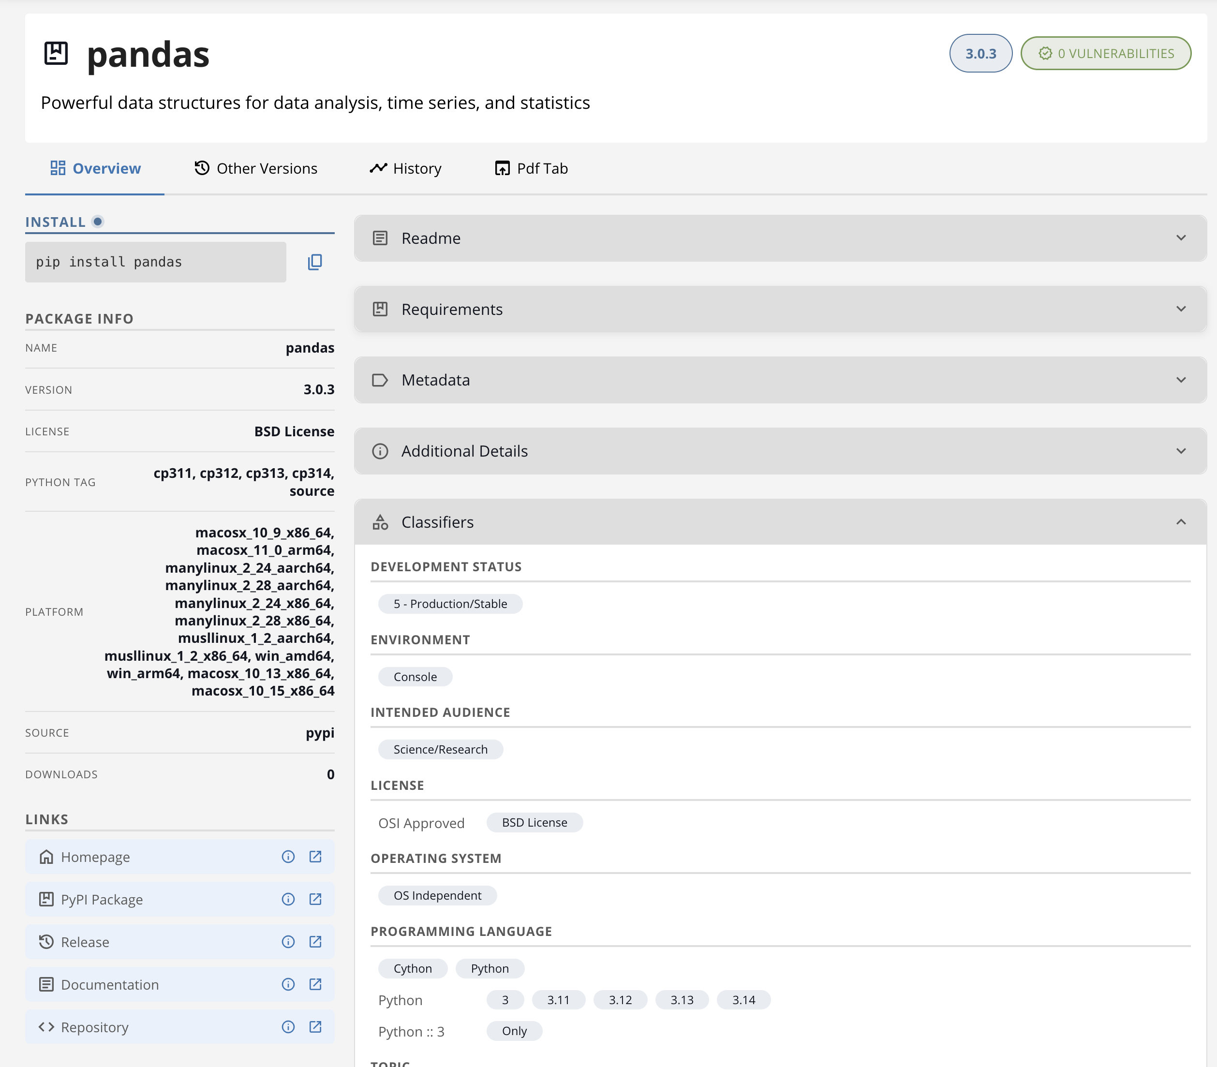Open PyPI Package external link icon
This screenshot has height=1067, width=1217.
(x=315, y=899)
